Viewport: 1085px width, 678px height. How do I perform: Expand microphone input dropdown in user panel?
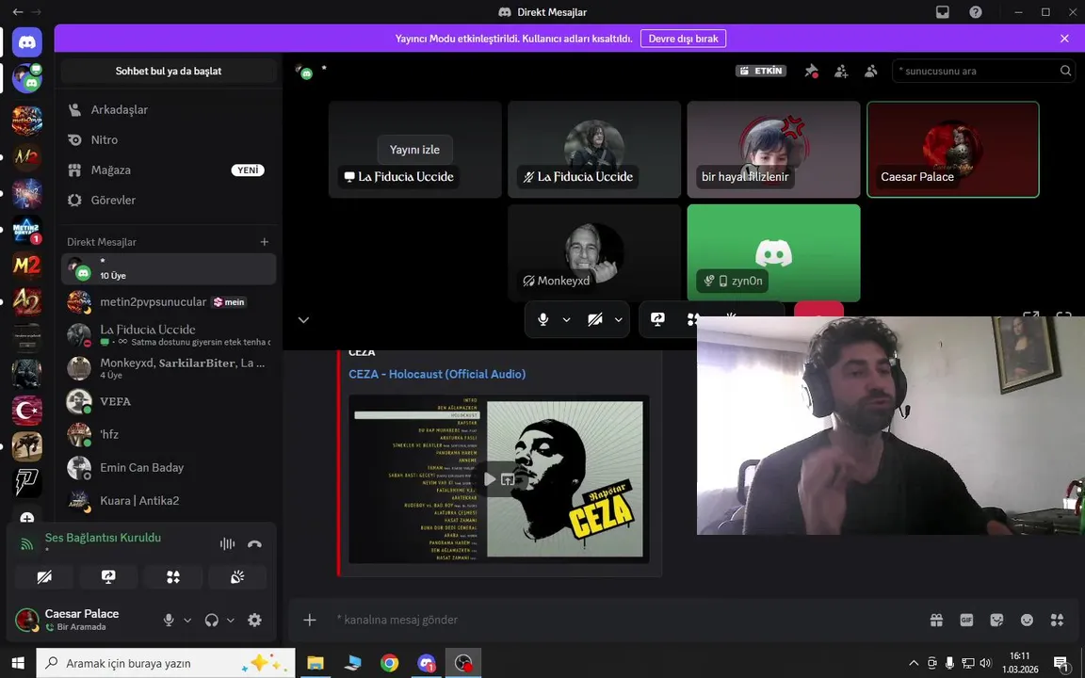(187, 620)
